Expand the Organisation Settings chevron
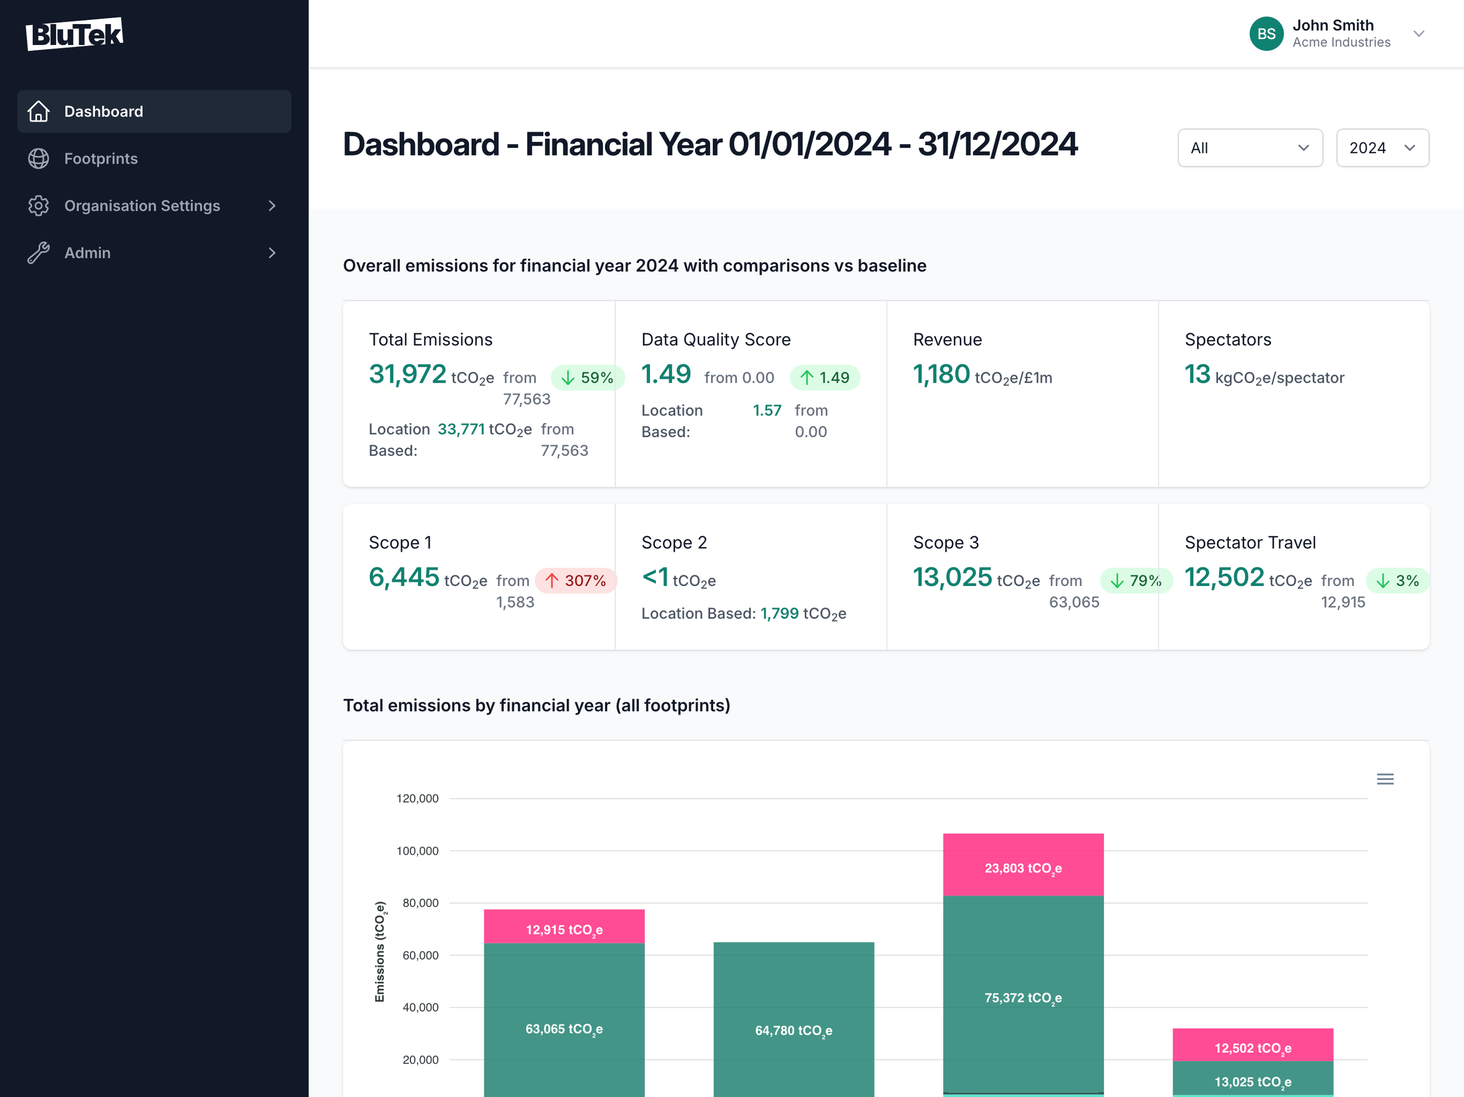The width and height of the screenshot is (1464, 1097). [271, 206]
